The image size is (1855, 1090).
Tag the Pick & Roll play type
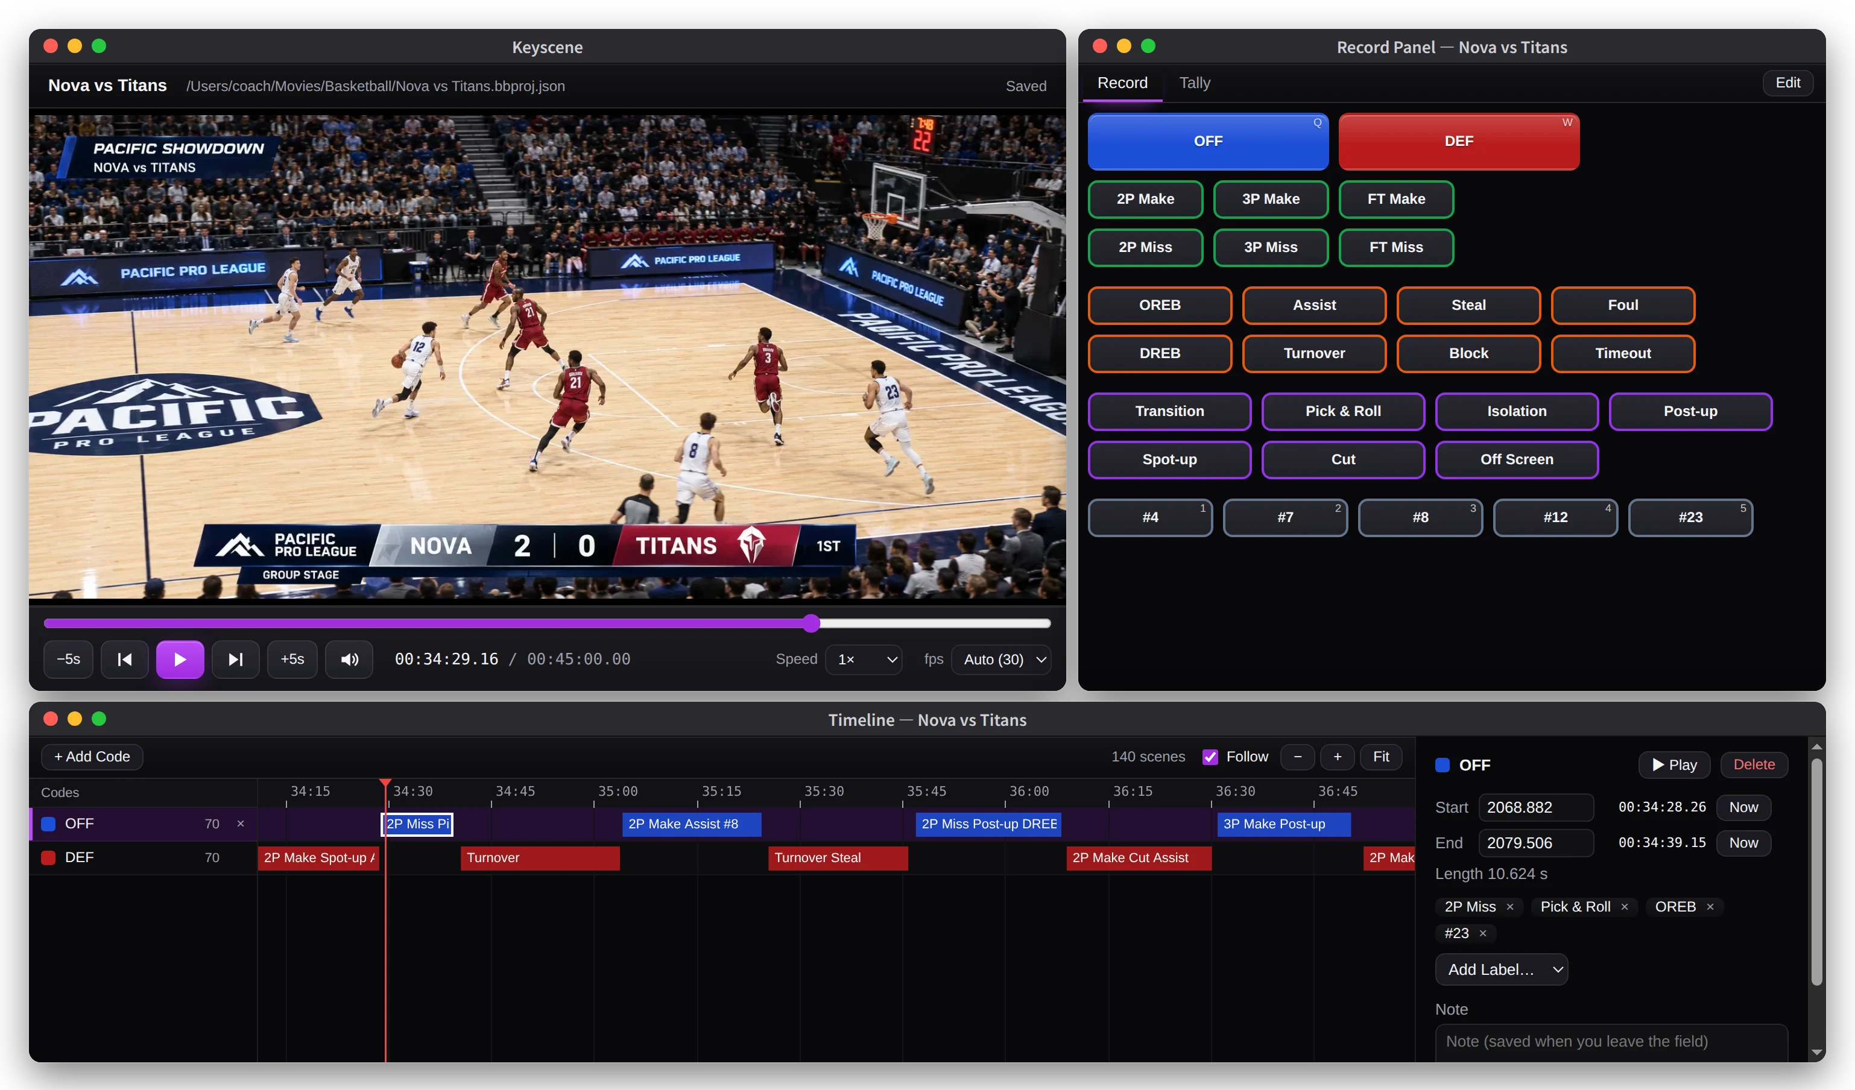[x=1342, y=411]
